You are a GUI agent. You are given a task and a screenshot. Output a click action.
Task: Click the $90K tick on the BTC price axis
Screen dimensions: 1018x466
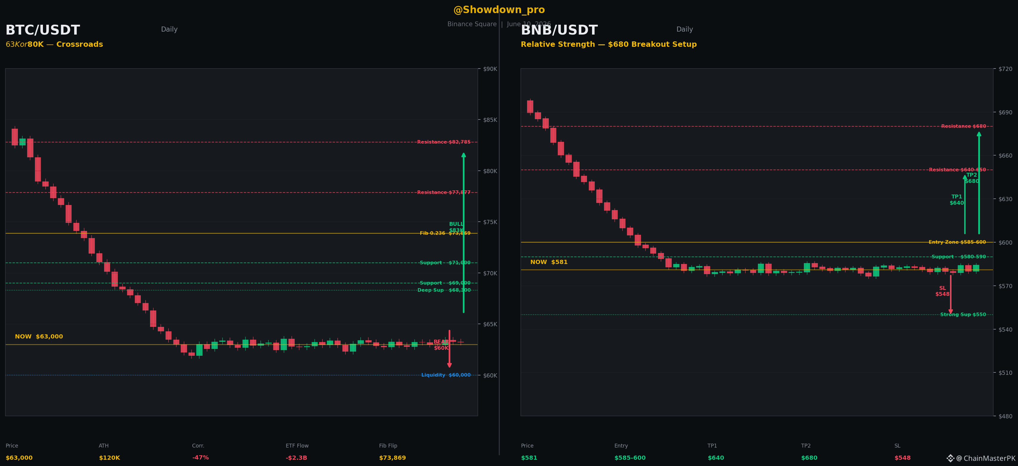pyautogui.click(x=490, y=69)
